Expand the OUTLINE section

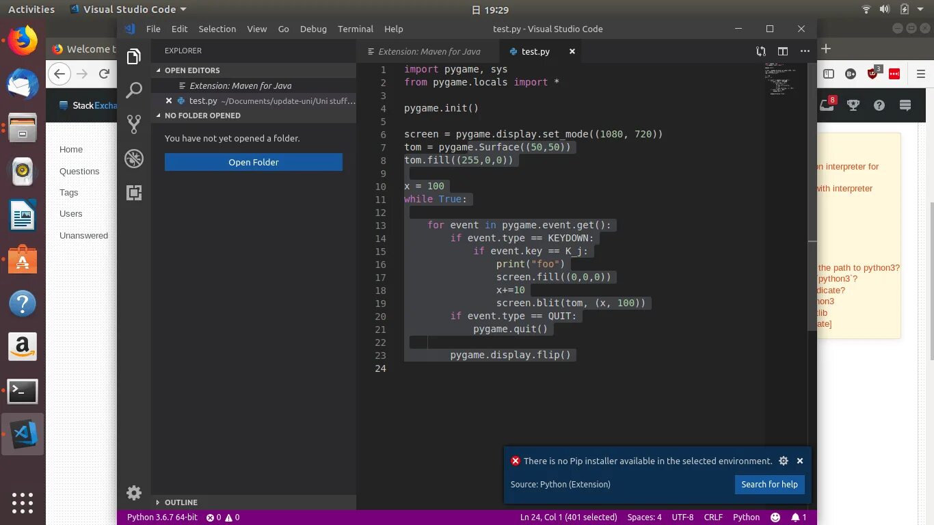pyautogui.click(x=254, y=502)
